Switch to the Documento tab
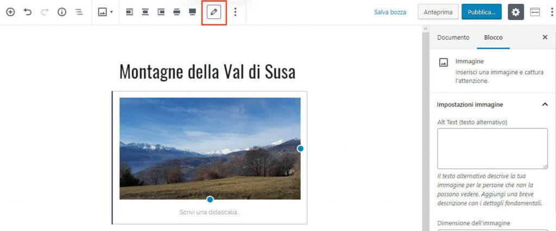Image resolution: width=556 pixels, height=231 pixels. coord(453,37)
